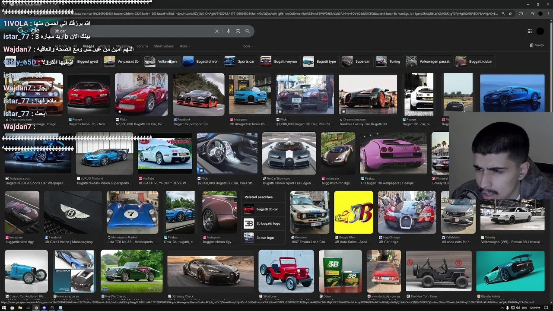This screenshot has width=553, height=311.
Task: Select the Volkswagen passat chip
Action: (x=429, y=61)
